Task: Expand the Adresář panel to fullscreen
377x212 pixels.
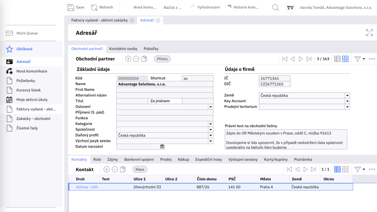Action: pyautogui.click(x=369, y=33)
